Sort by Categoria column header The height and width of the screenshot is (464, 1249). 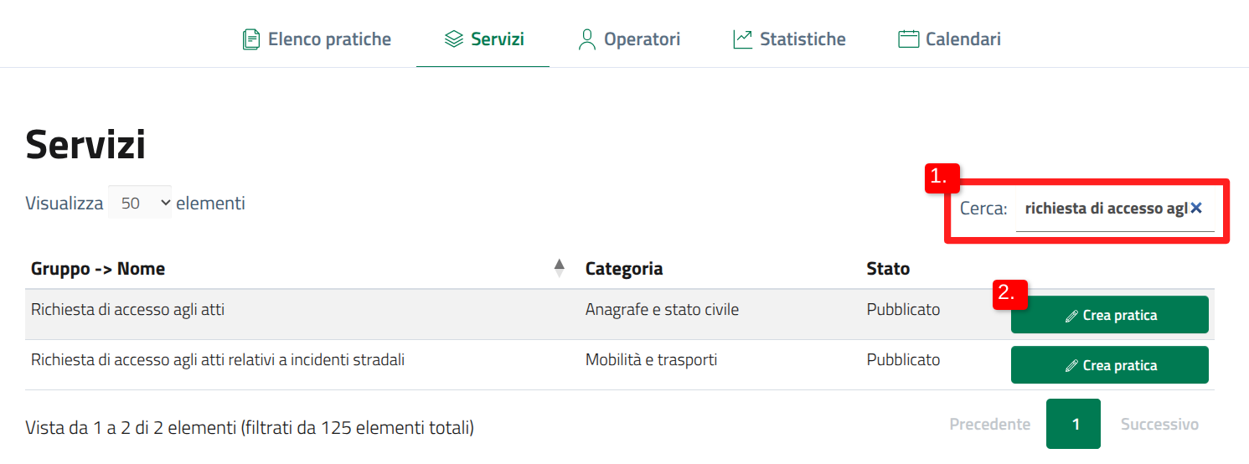point(624,269)
